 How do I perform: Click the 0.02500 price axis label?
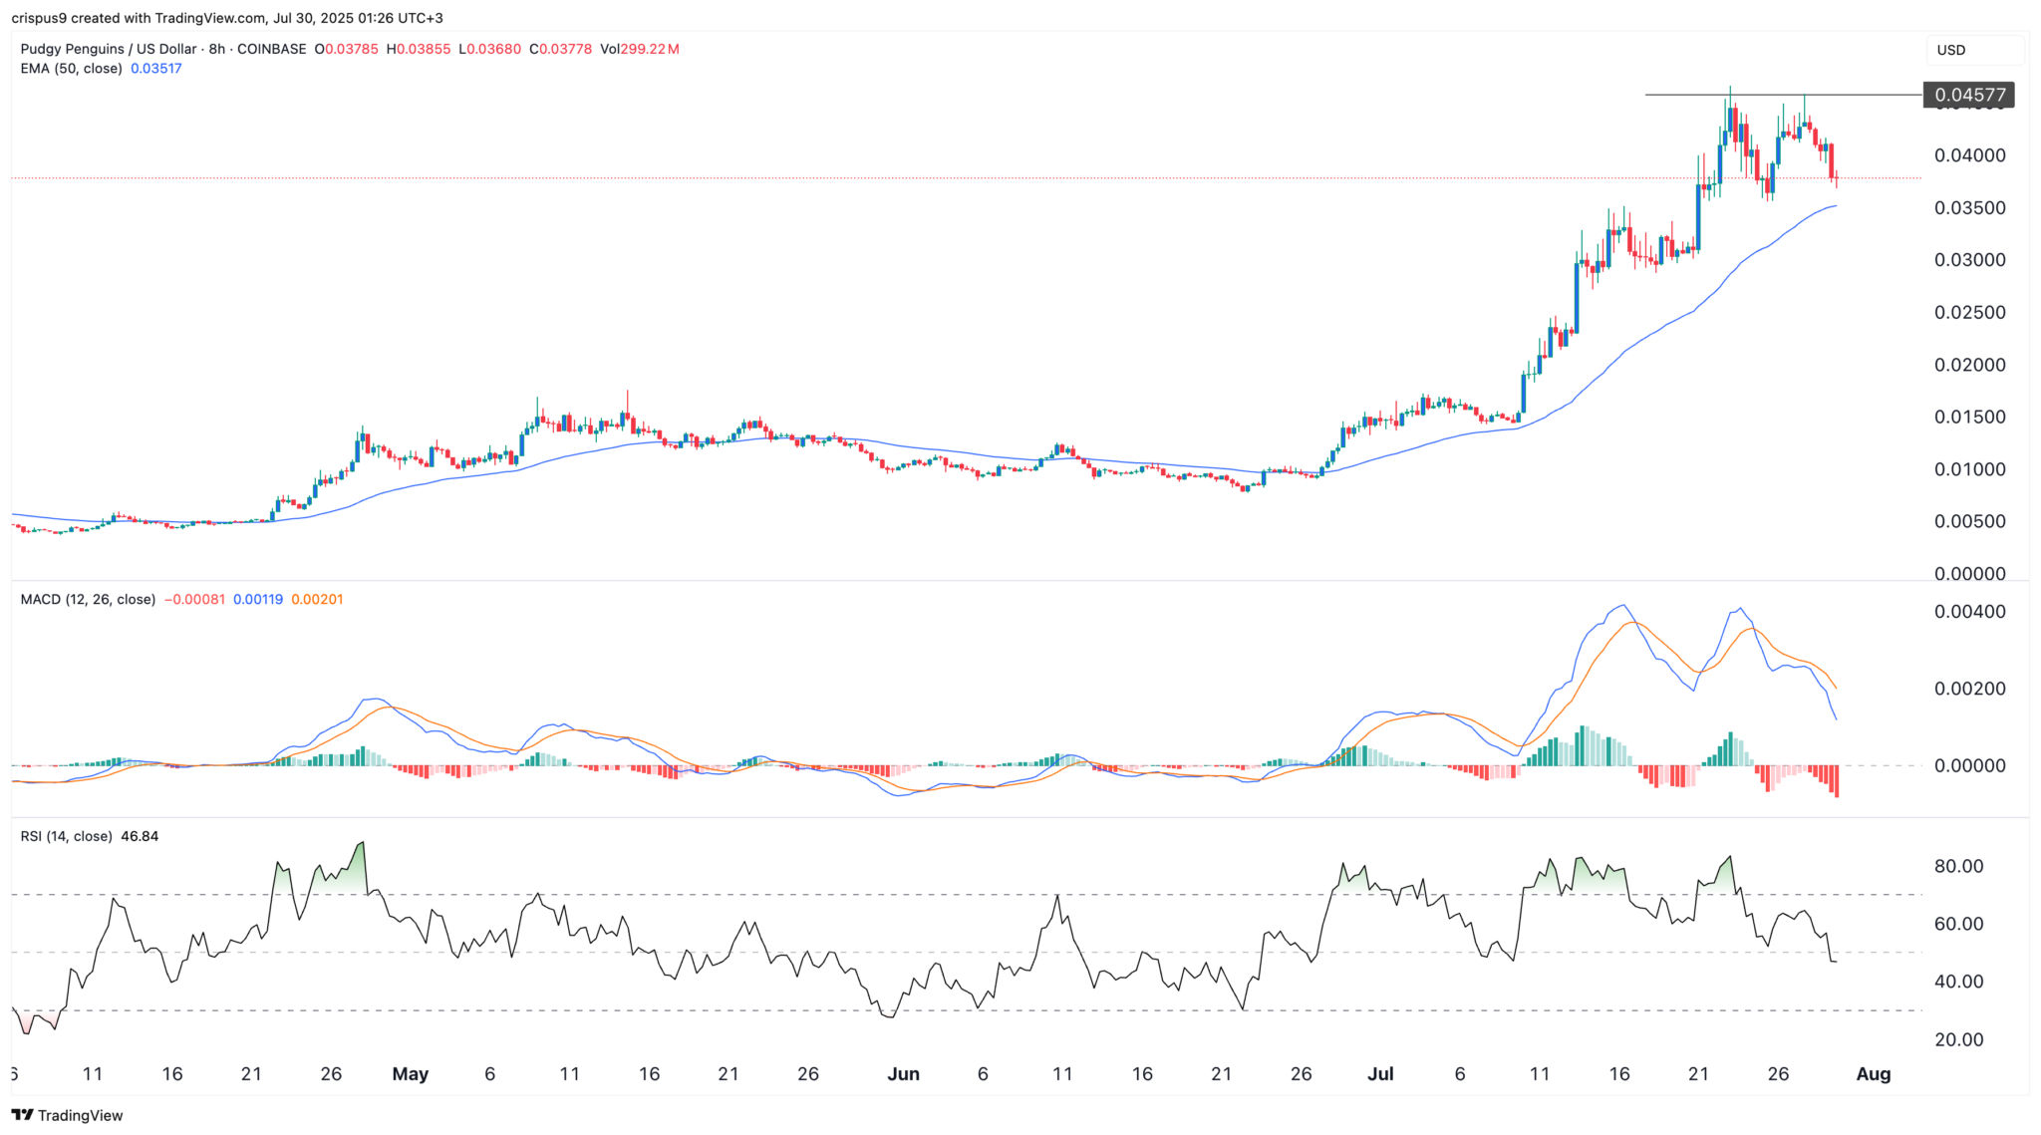pos(1969,313)
